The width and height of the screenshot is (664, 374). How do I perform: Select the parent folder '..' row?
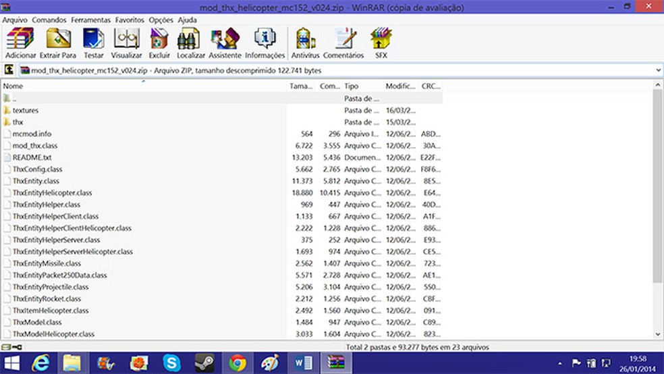click(221, 99)
